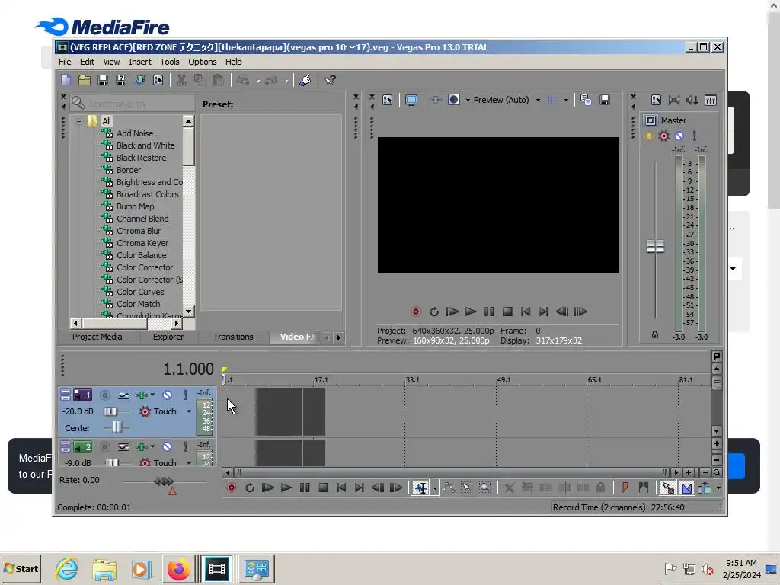Open the Mixing Console icon

711,100
